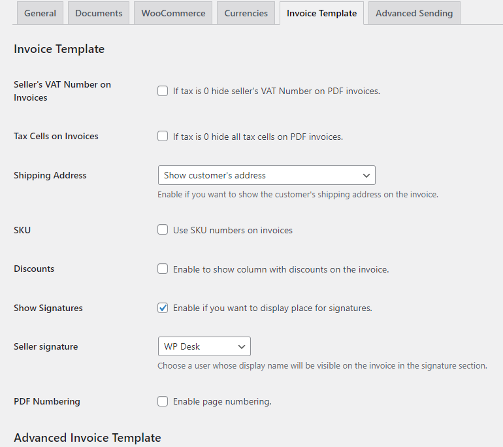Tick the hide seller's VAT Number checkbox

163,91
